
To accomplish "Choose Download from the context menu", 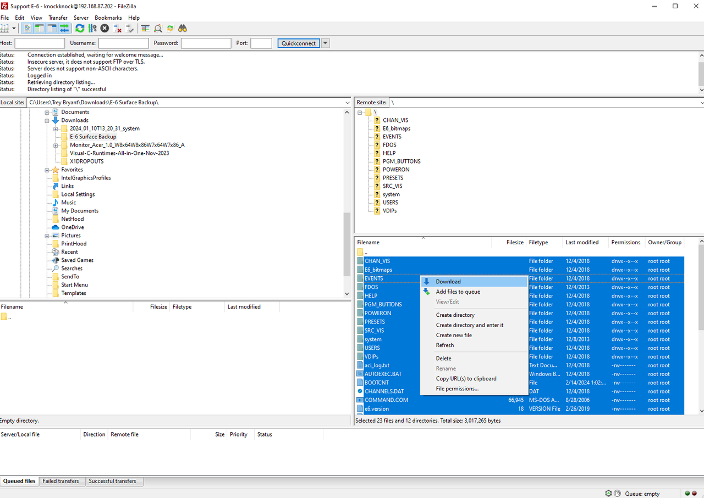I will (474, 282).
